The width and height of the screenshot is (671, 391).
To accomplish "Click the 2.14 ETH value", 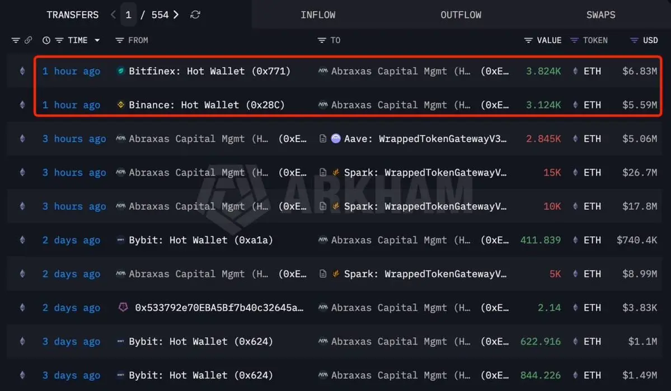I will click(x=549, y=308).
